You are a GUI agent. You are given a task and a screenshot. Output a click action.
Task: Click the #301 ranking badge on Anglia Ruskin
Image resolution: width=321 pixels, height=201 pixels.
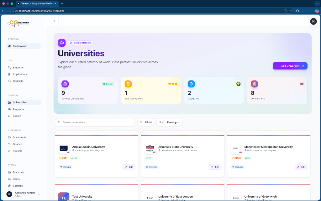[63, 158]
